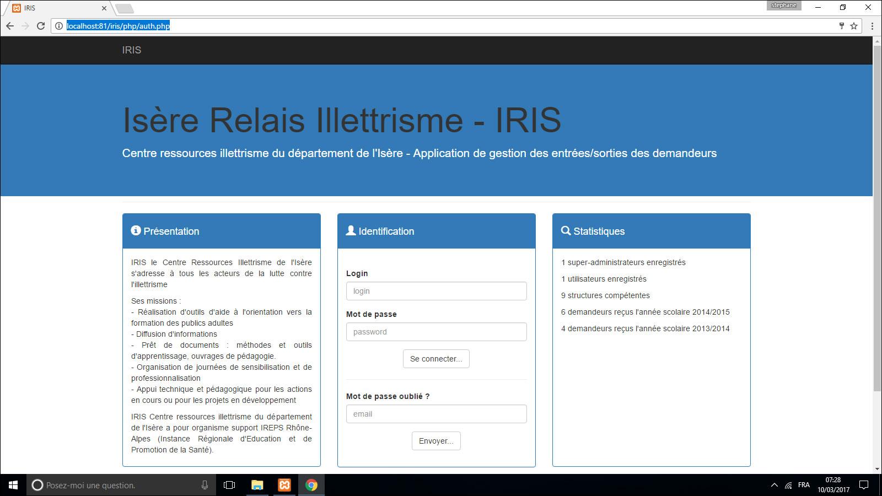Click the IRIS brand link in navbar
This screenshot has height=496, width=882.
(131, 50)
